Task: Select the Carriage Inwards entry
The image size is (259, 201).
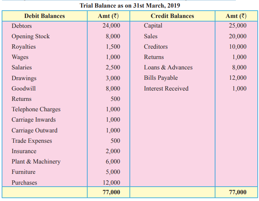Action: 34,120
